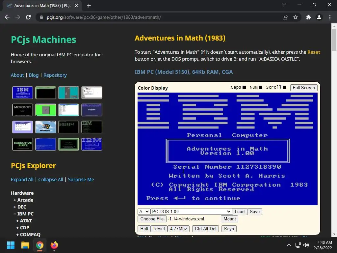Viewport: 337px width, 253px height.
Task: Click the page vertical scrollbar thumb
Action: coord(334,40)
